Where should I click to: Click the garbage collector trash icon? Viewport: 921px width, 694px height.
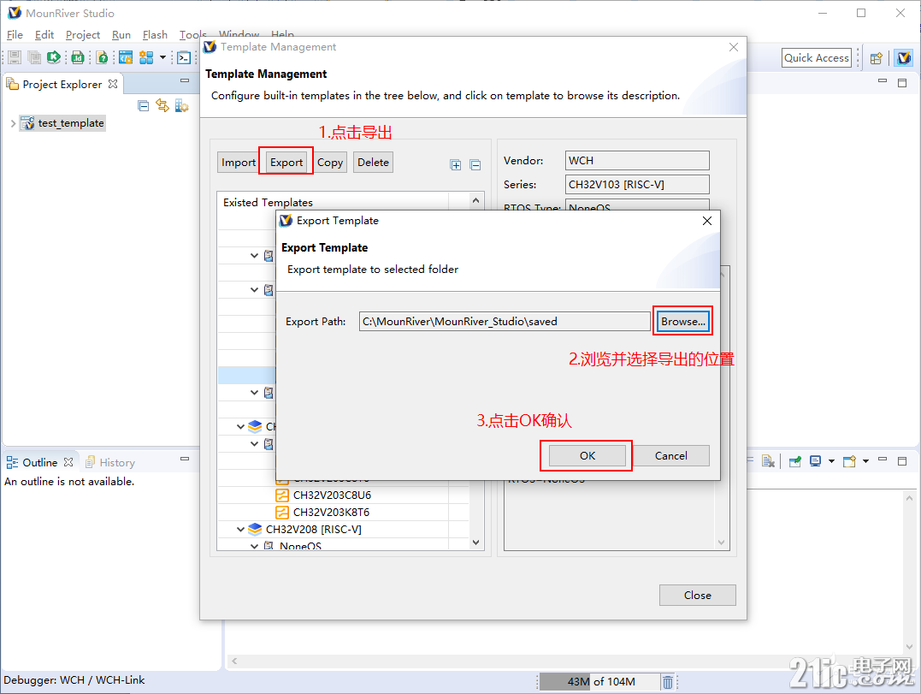668,682
